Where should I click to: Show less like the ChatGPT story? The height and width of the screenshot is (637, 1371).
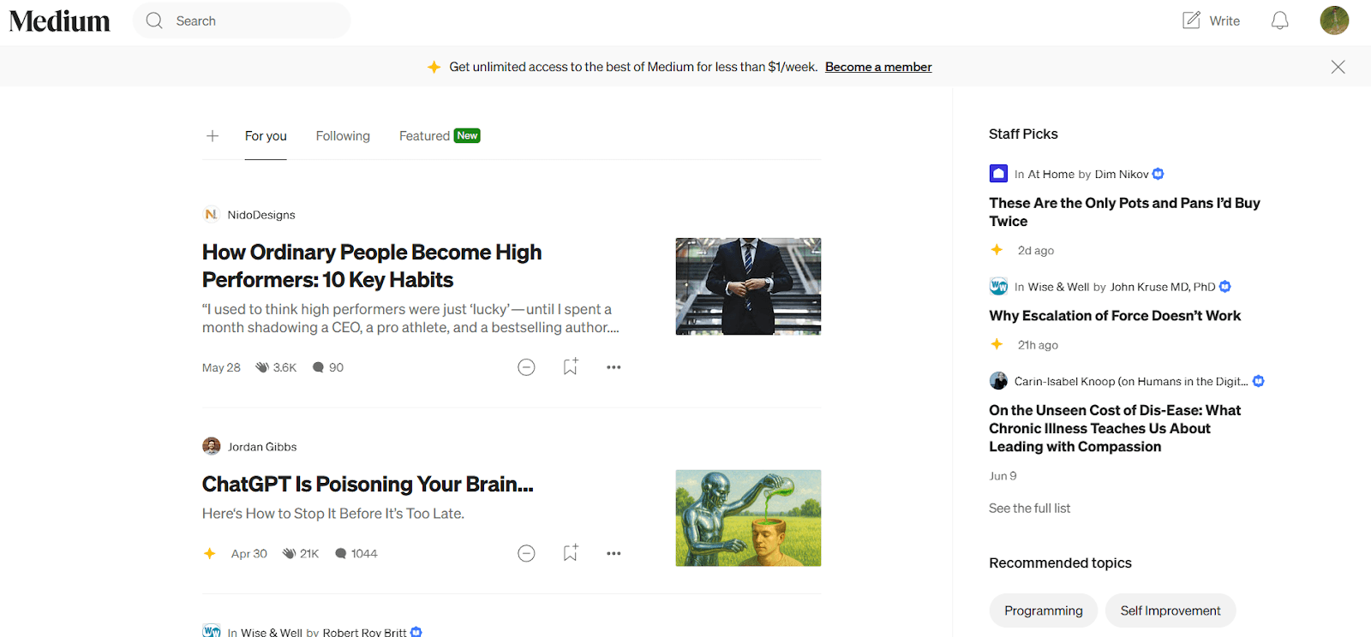pos(526,553)
